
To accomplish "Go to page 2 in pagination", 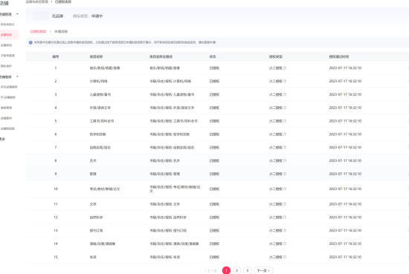I will 236,270.
